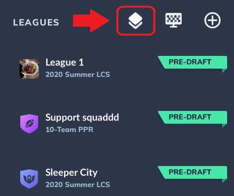Click Sleeper City's PRE-DRAFT badge

(193, 172)
